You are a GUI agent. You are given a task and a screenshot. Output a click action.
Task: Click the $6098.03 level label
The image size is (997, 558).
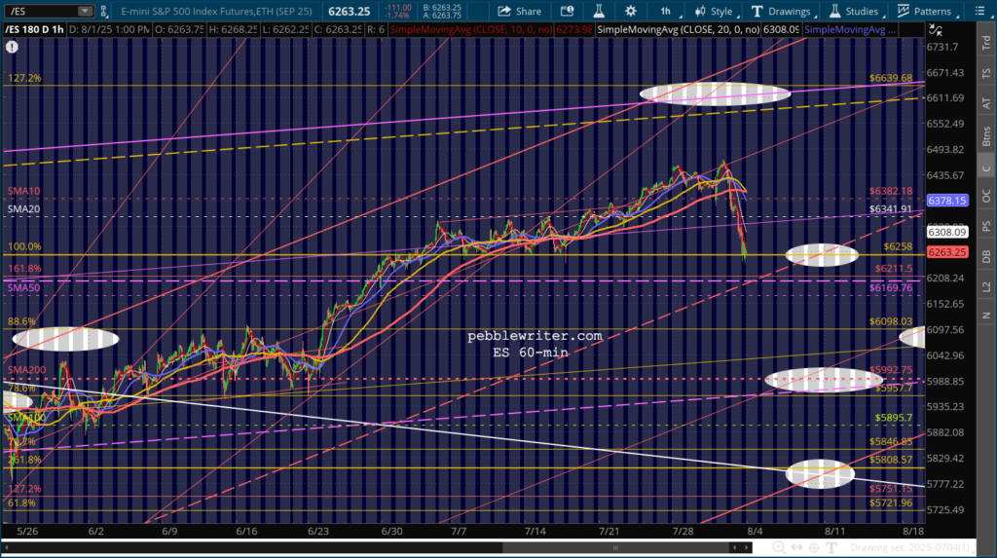891,321
